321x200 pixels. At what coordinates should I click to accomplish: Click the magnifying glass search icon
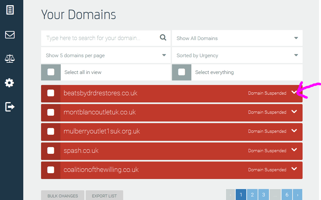[x=163, y=37]
